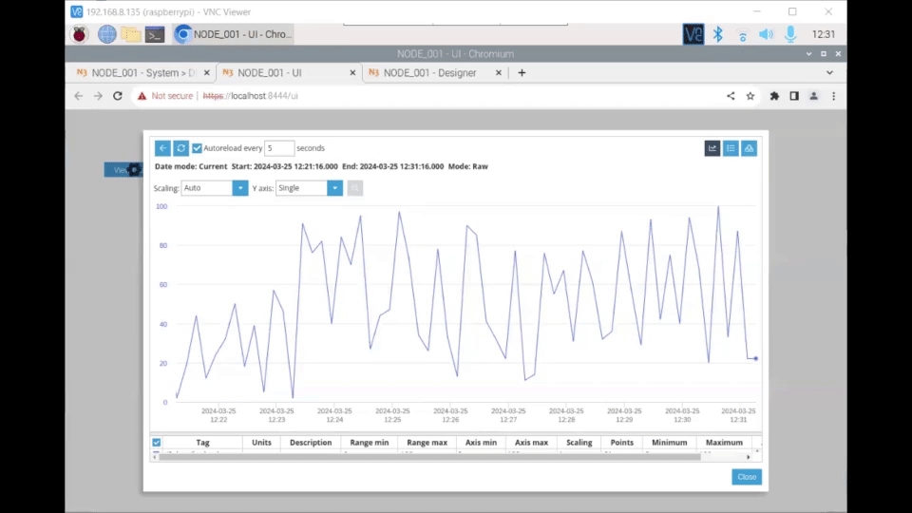Click the autoreload seconds input field
The height and width of the screenshot is (513, 912).
279,148
